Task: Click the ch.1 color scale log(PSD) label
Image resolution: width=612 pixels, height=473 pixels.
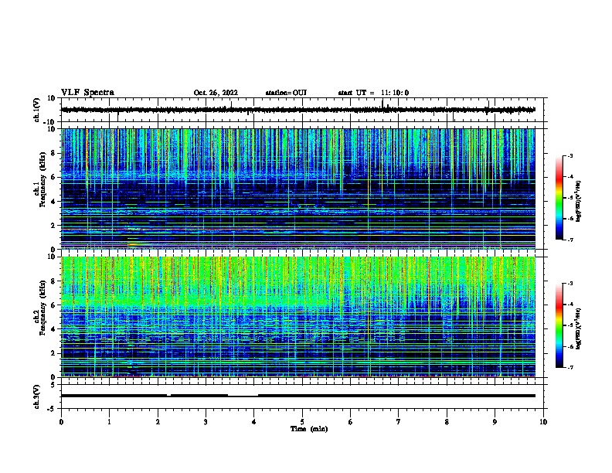Action: pyautogui.click(x=579, y=201)
